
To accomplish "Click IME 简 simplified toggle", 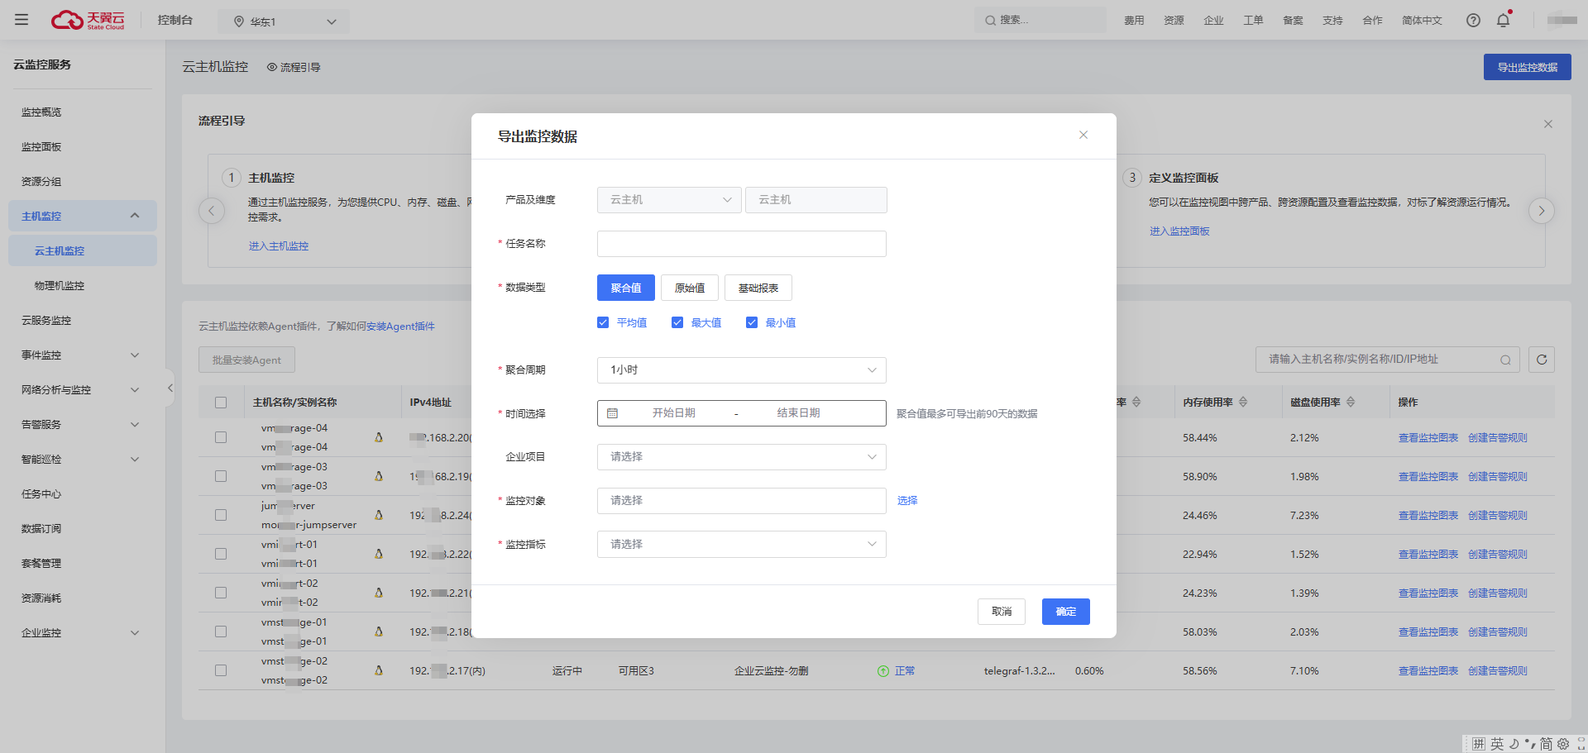I will [x=1546, y=744].
